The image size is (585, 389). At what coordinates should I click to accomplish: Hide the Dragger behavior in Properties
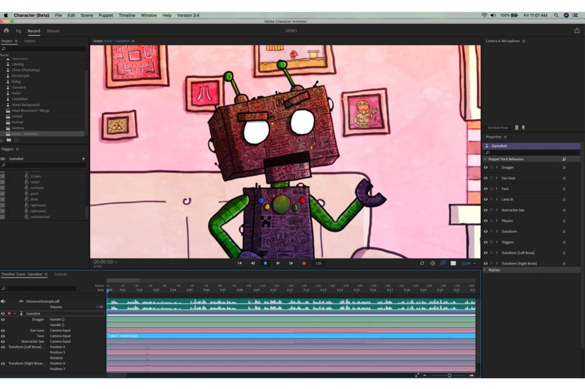point(486,168)
